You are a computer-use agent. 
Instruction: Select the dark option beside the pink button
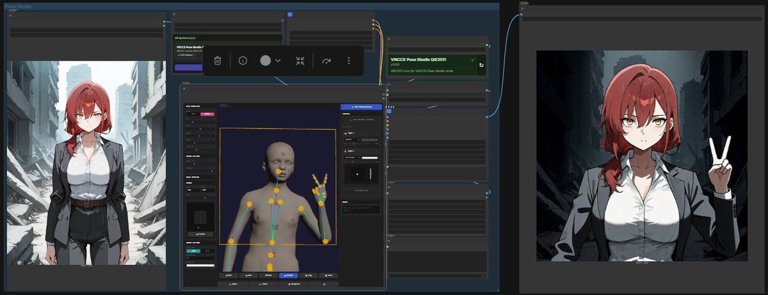pos(194,114)
